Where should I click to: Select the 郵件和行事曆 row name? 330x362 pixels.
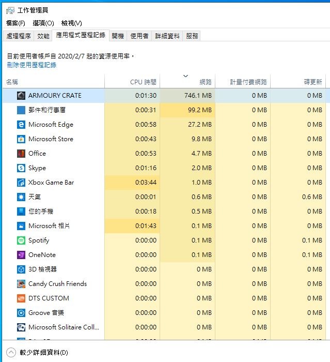tap(47, 110)
